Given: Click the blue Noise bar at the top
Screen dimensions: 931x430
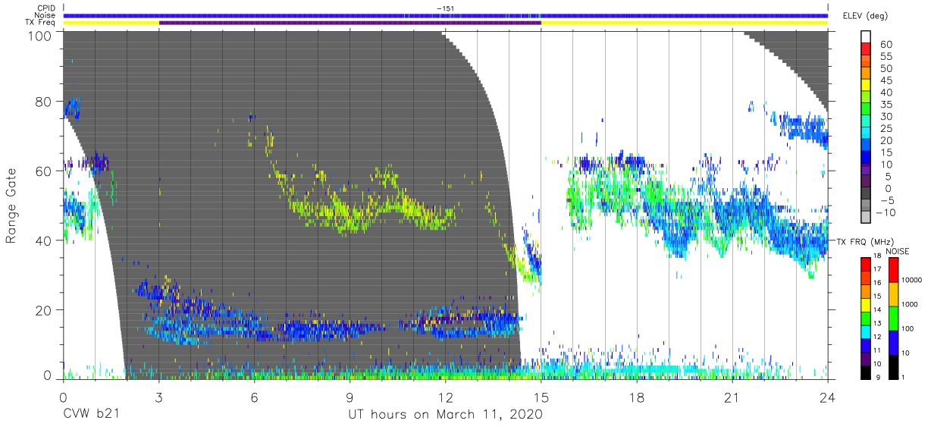Looking at the screenshot, I should tap(446, 15).
